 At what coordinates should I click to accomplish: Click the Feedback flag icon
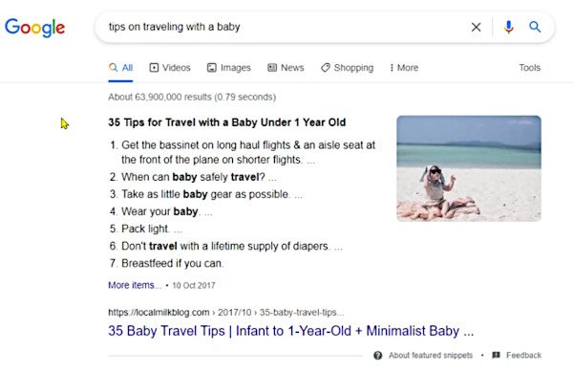pos(496,355)
